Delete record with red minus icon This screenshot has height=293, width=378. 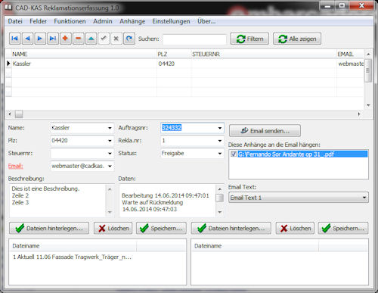point(79,39)
